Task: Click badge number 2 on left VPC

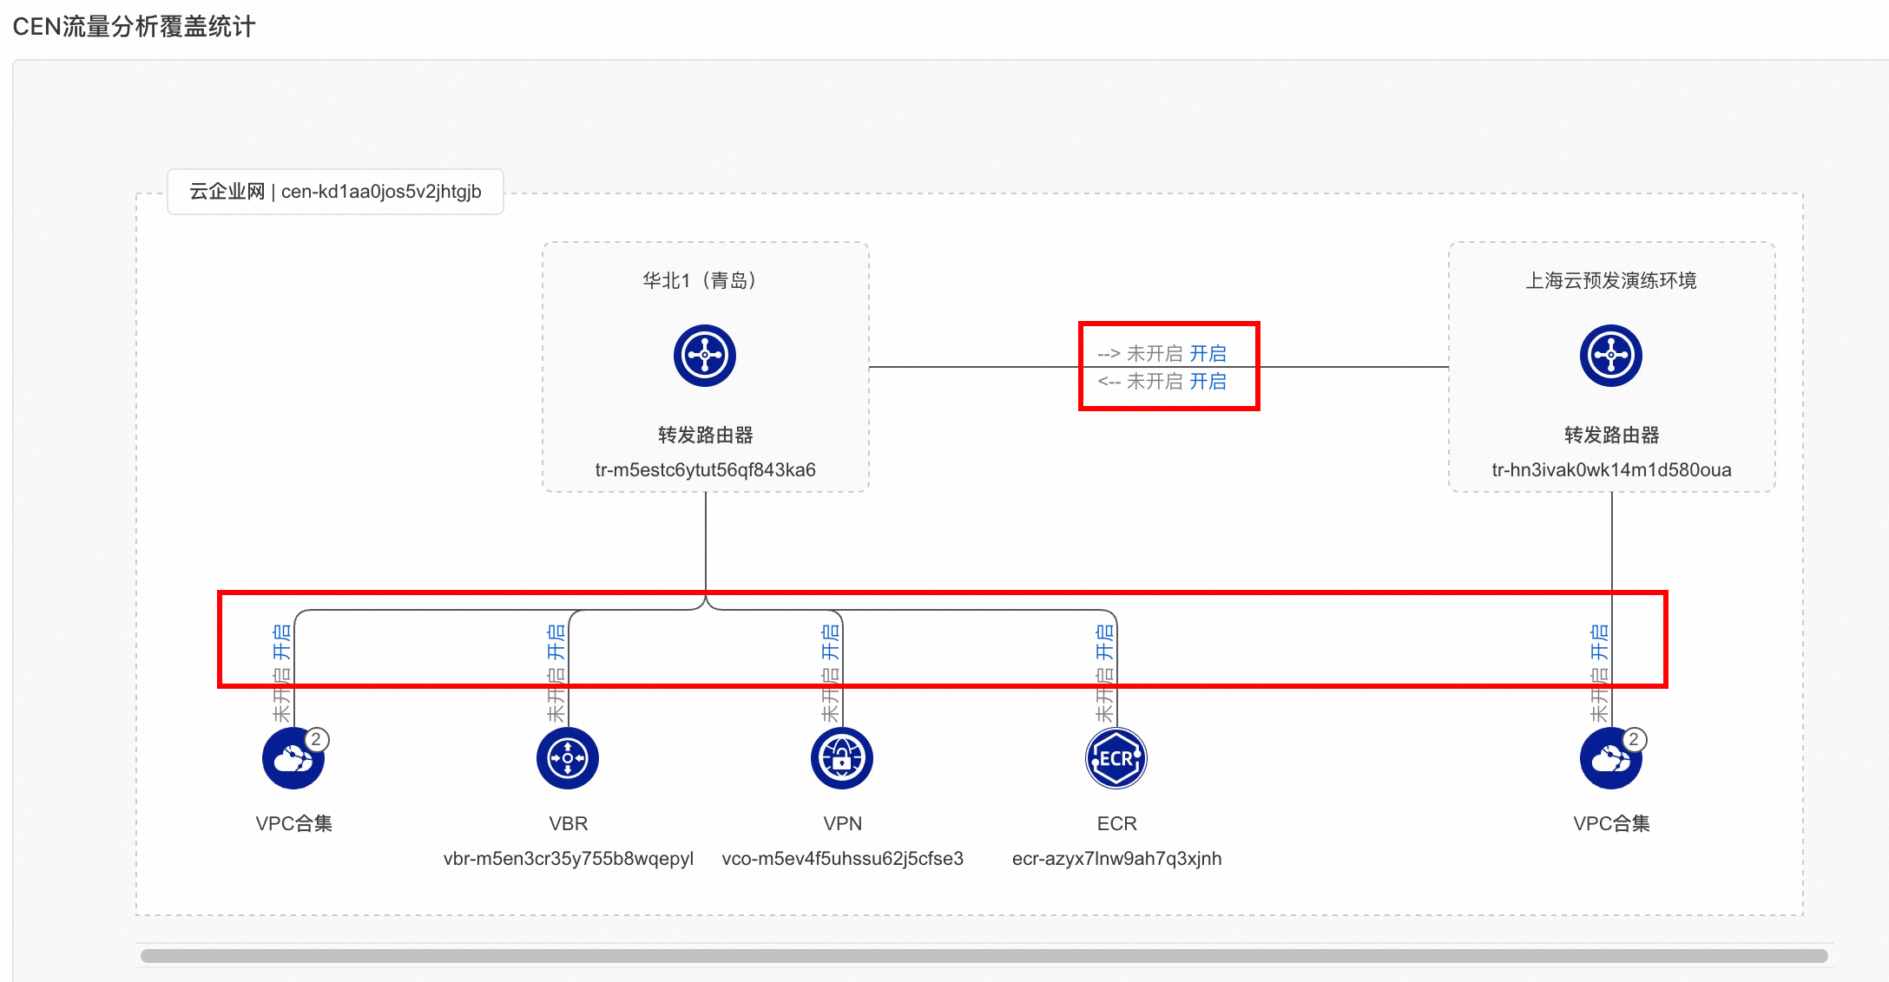Action: pos(317,740)
